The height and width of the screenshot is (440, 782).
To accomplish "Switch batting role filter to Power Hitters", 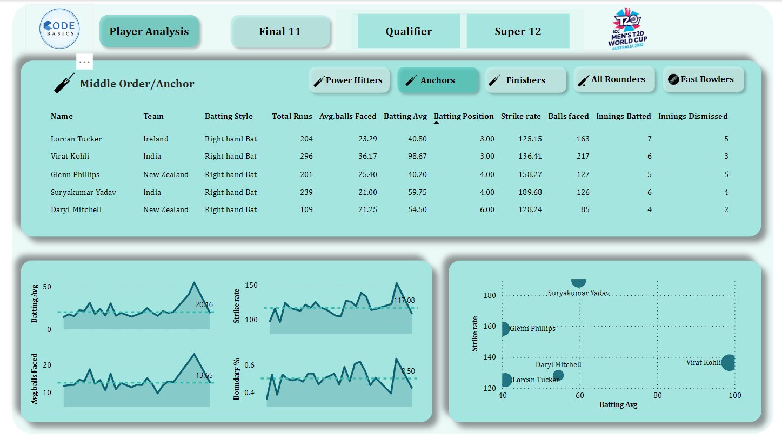I will [349, 79].
